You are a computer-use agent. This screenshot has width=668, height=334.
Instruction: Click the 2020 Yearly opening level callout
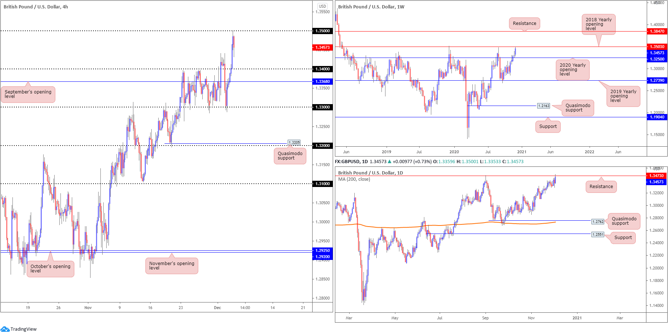(572, 70)
